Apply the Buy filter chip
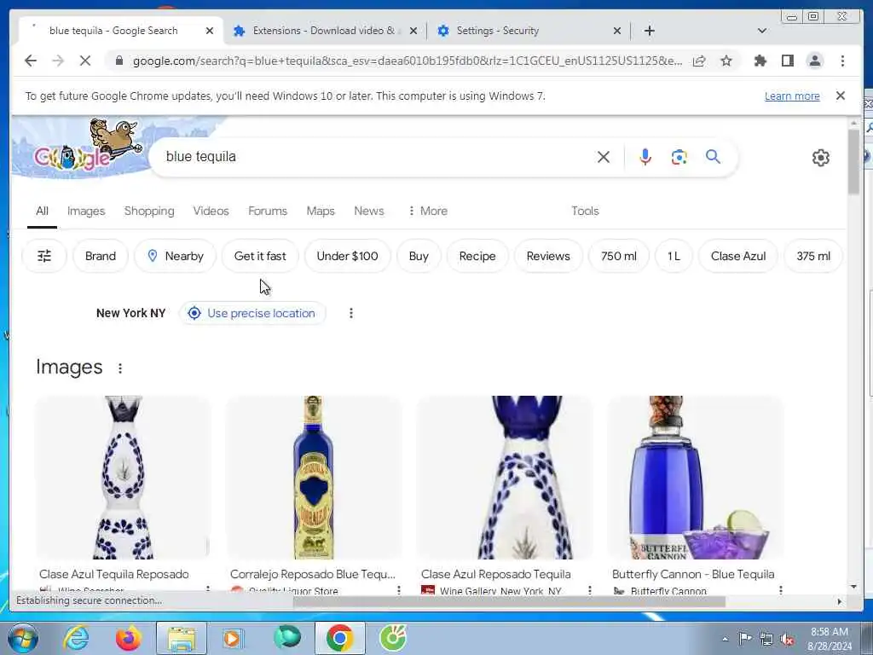Screen dimensions: 873x655 (419, 256)
